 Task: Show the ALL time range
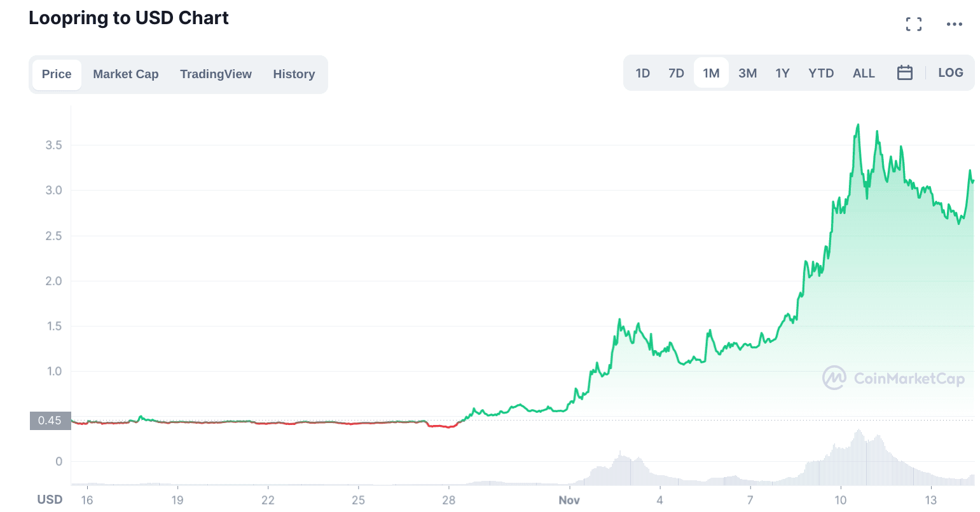tap(864, 73)
